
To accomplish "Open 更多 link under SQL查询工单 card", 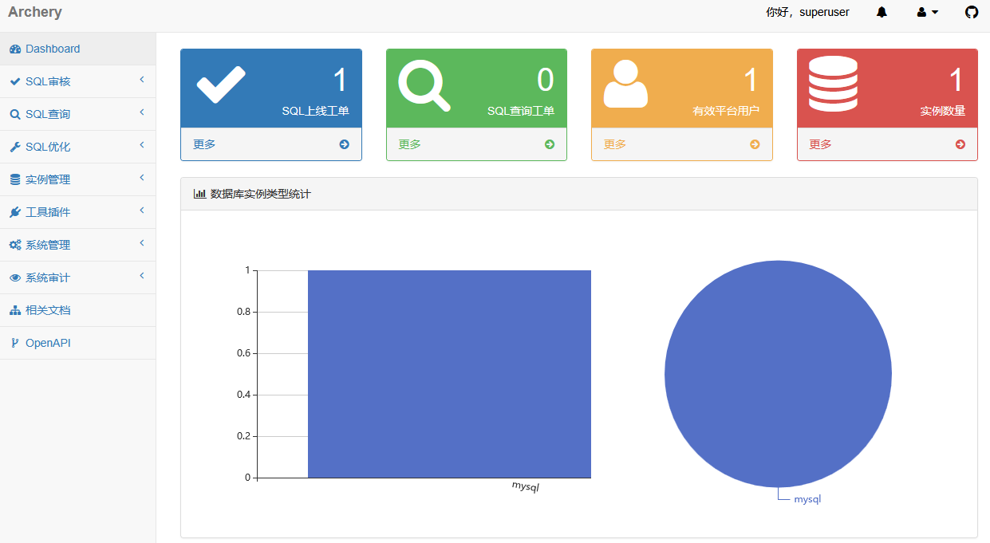I will [x=410, y=144].
